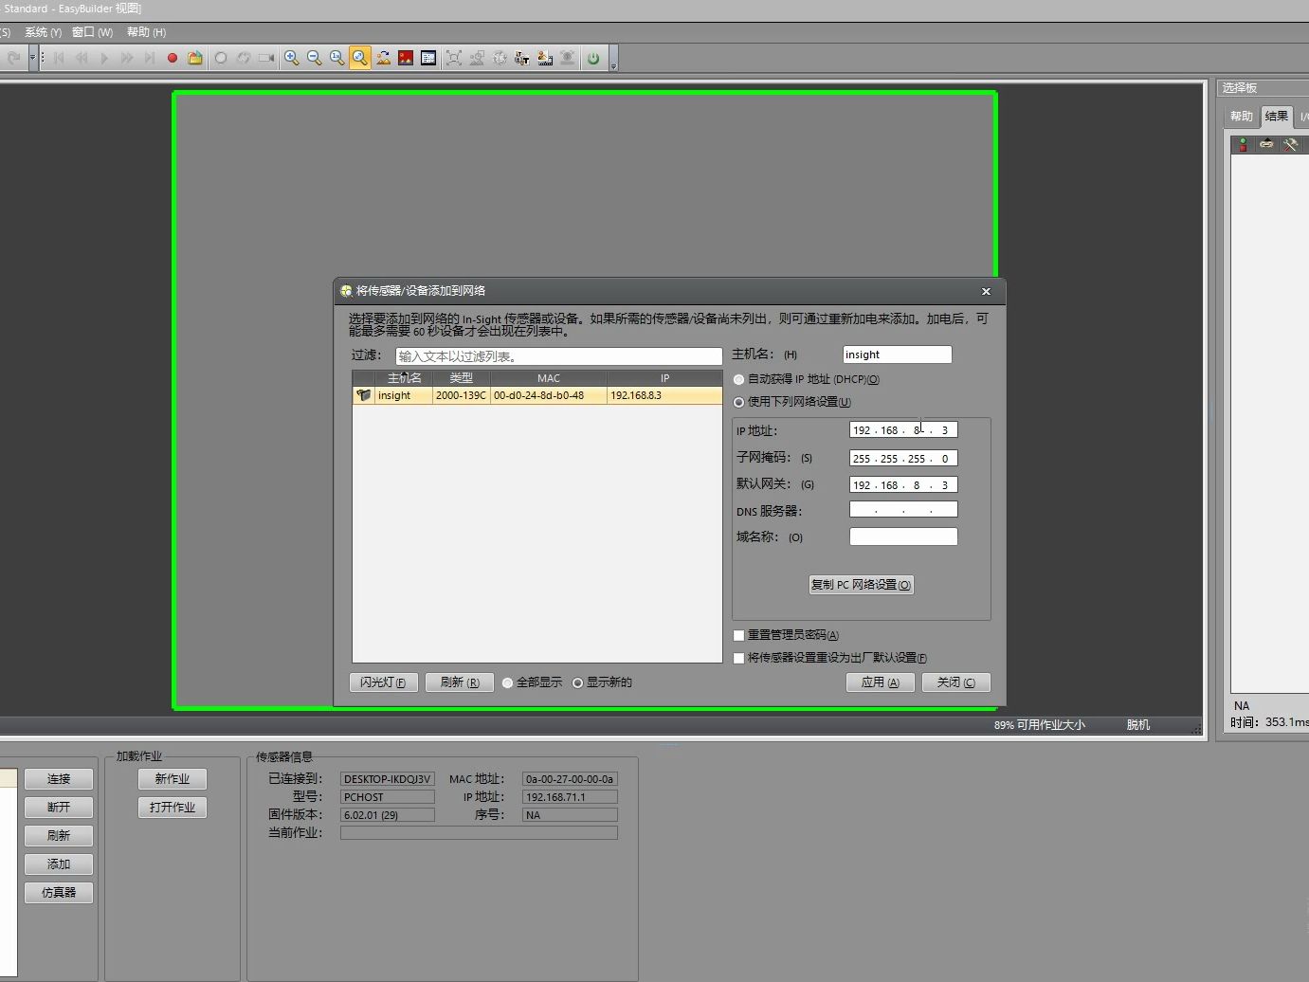Select the 全部显示 radio option
Screen dimensions: 1309x982
(x=508, y=682)
